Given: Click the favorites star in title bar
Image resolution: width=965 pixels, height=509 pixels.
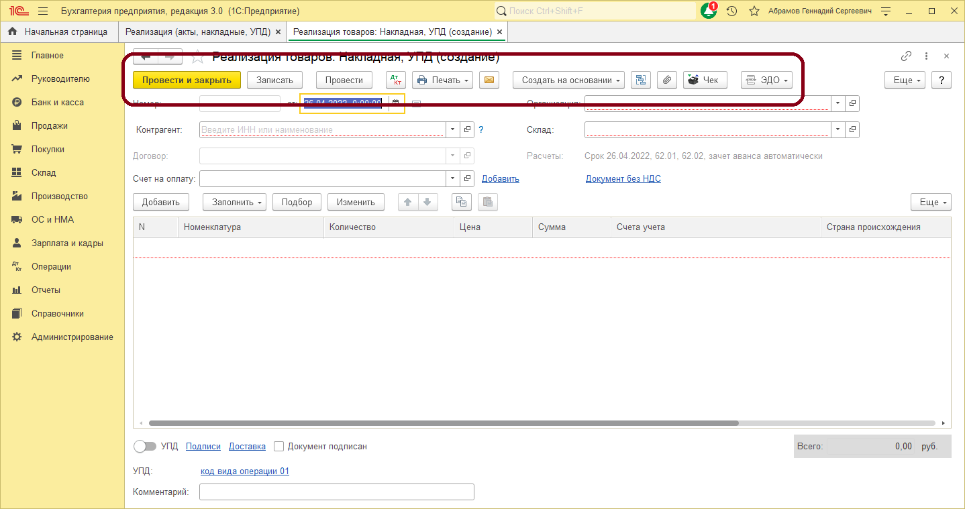Looking at the screenshot, I should 754,11.
